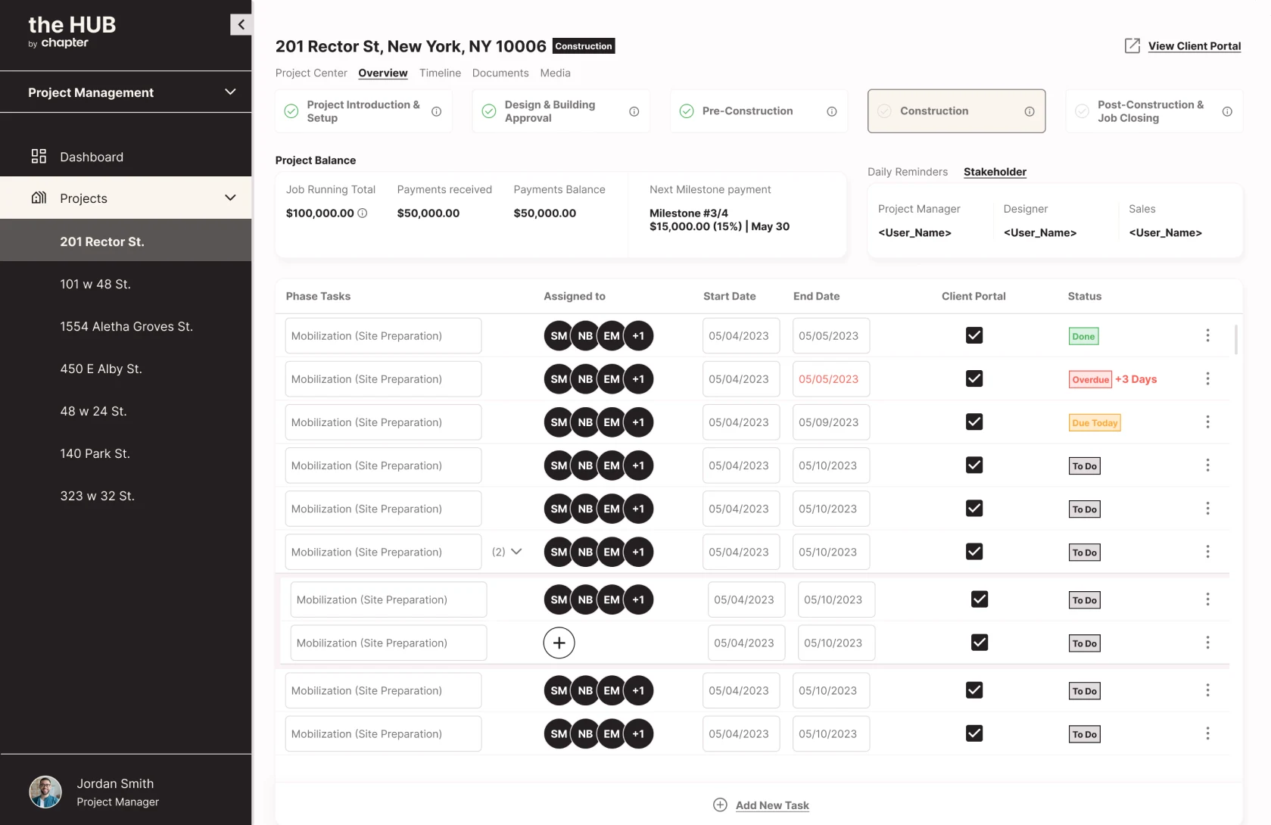Collapse the Projects list chevron

(x=230, y=198)
